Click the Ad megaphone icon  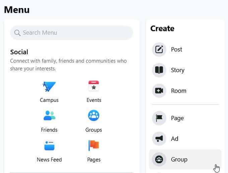pos(159,139)
